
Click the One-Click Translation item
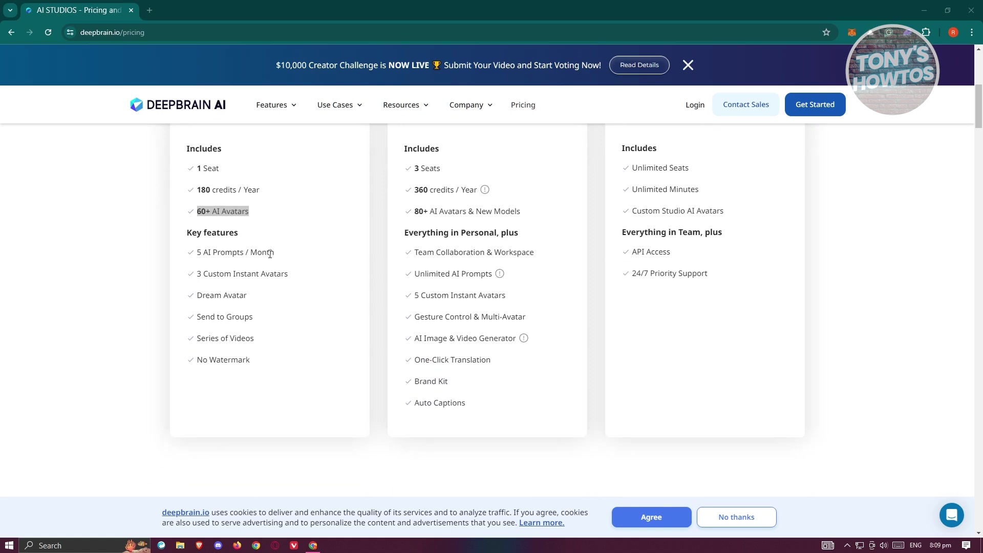click(x=452, y=360)
